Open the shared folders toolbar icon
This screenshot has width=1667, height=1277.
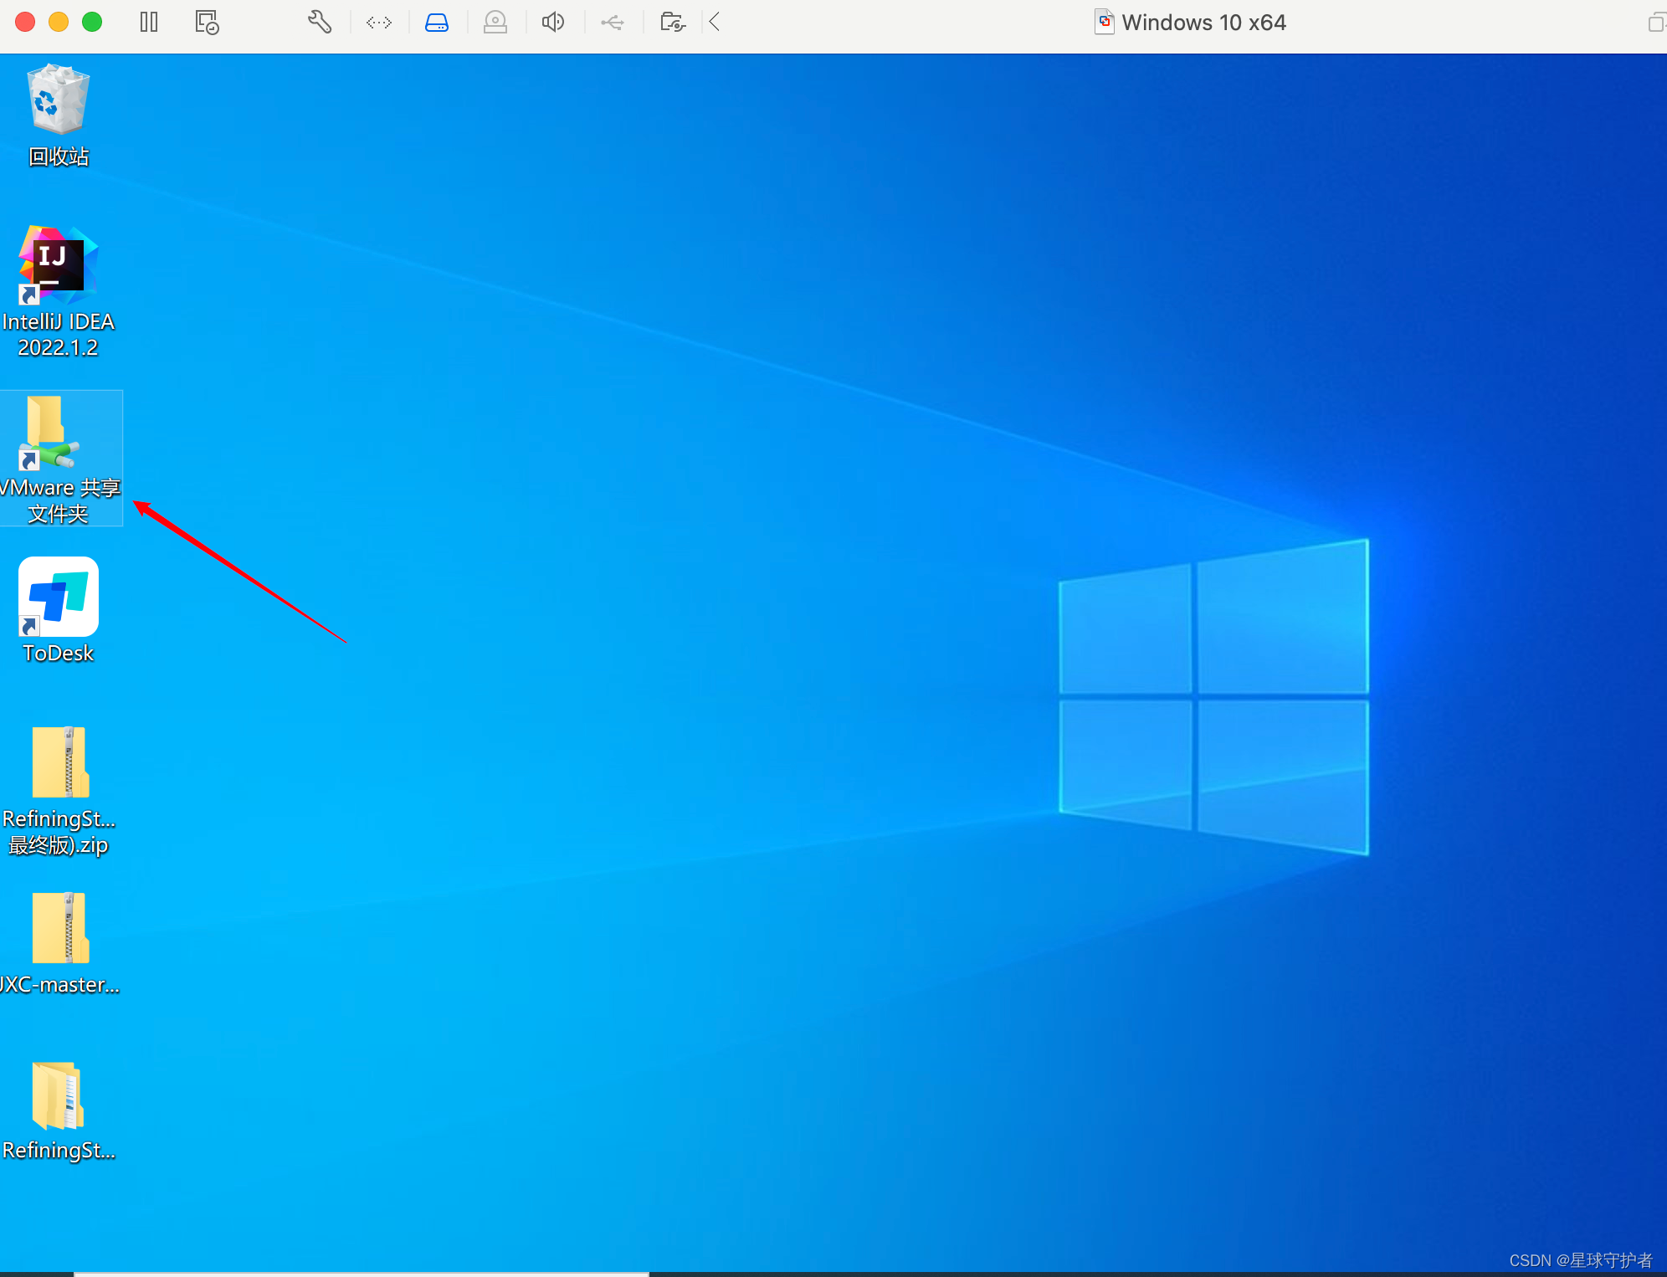[673, 23]
